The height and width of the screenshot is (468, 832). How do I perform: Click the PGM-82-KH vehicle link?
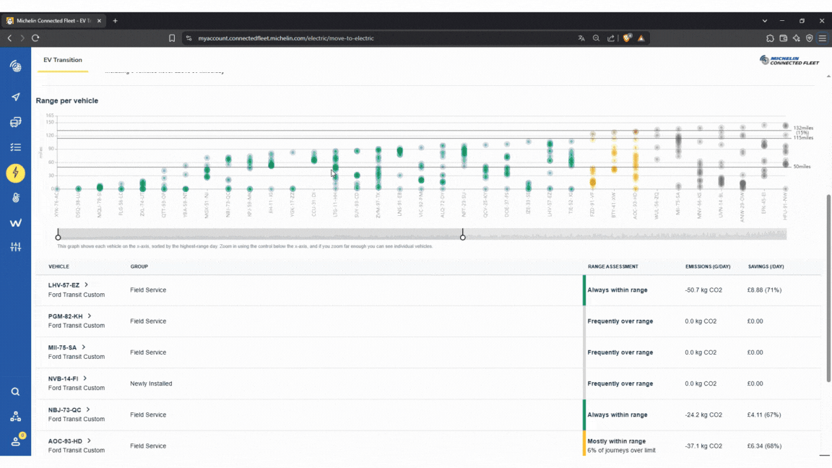coord(66,316)
